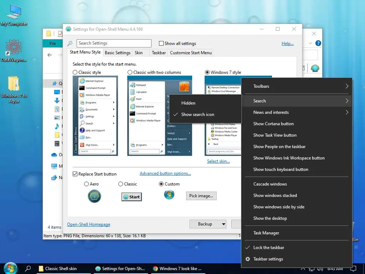This screenshot has height=274, width=365.
Task: Open the Help... link
Action: coord(288,43)
